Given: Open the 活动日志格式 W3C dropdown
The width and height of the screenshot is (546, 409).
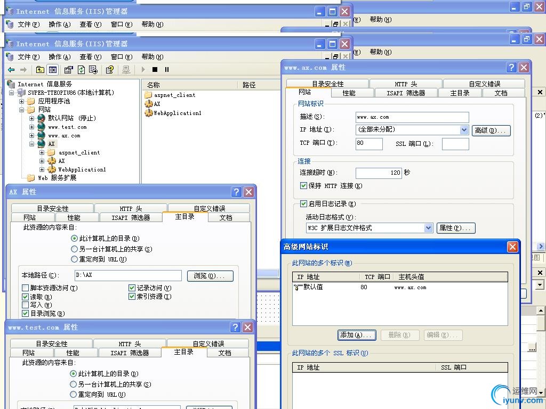Looking at the screenshot, I should pos(428,228).
